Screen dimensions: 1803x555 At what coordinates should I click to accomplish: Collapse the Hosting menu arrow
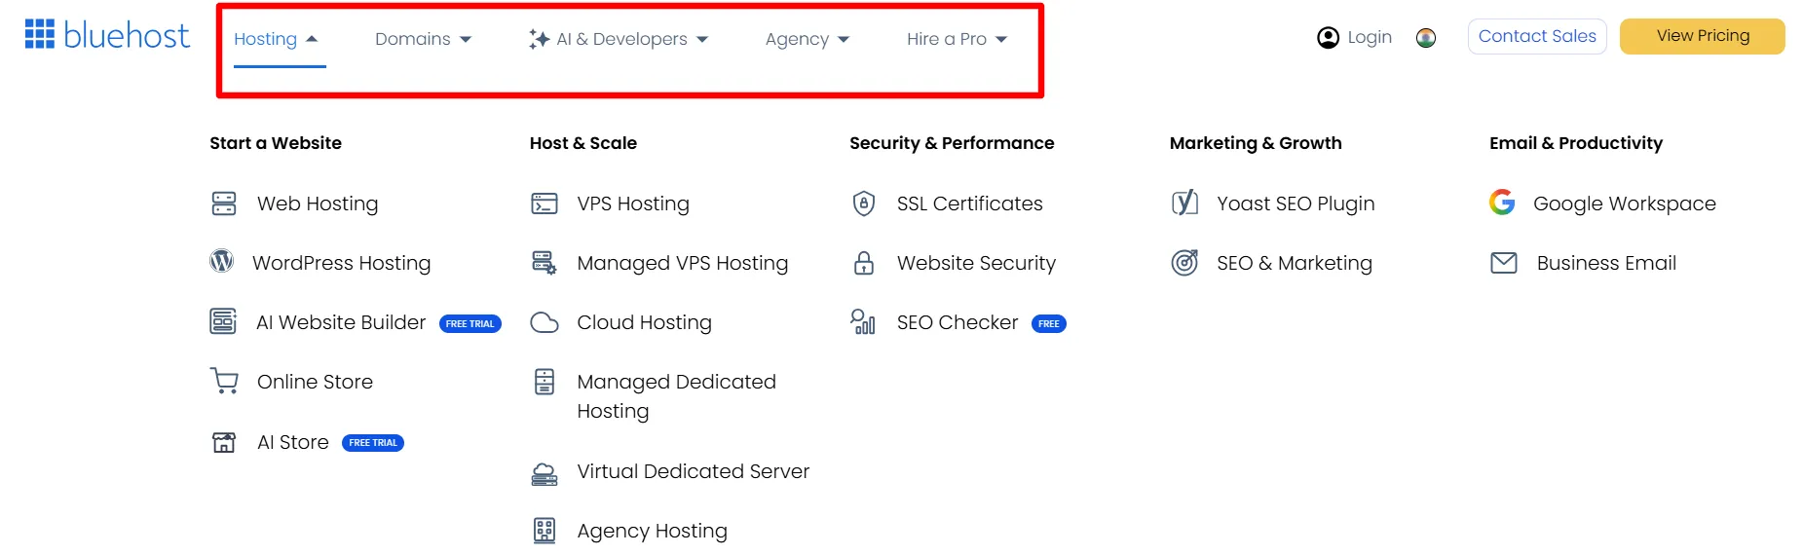point(312,39)
